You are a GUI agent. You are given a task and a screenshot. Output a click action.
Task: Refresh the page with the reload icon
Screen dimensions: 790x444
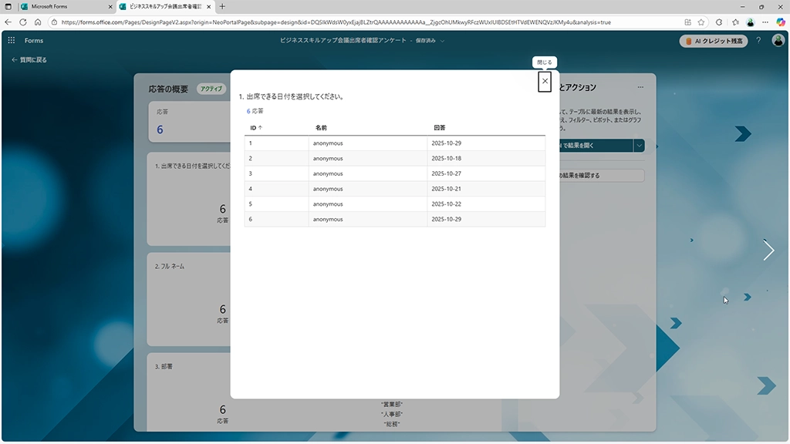coord(37,22)
